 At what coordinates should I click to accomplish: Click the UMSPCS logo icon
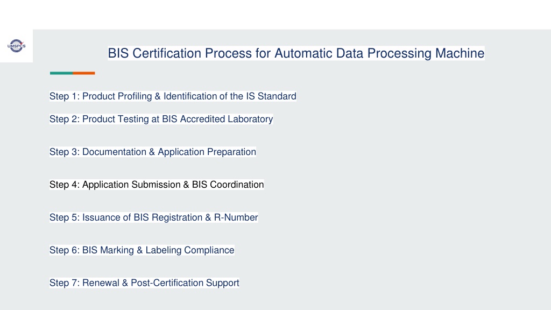click(x=17, y=46)
